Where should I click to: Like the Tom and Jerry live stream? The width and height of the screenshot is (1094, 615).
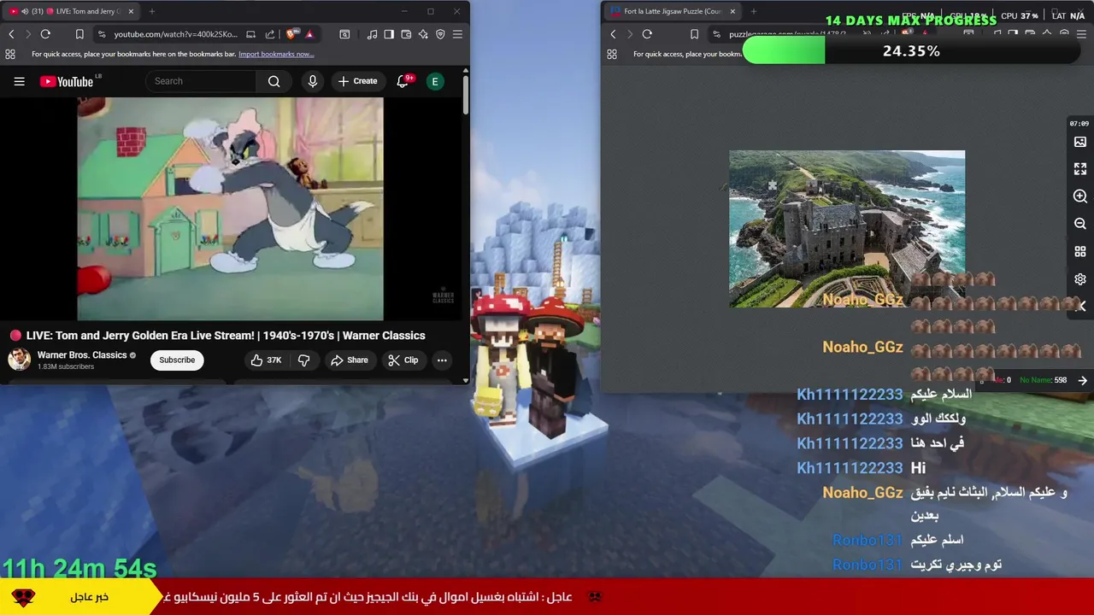point(266,360)
